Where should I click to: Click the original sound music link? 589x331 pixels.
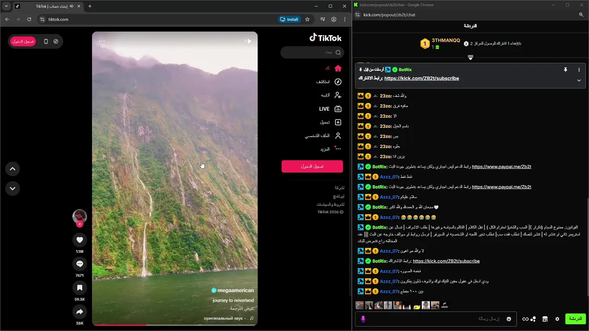click(228, 318)
